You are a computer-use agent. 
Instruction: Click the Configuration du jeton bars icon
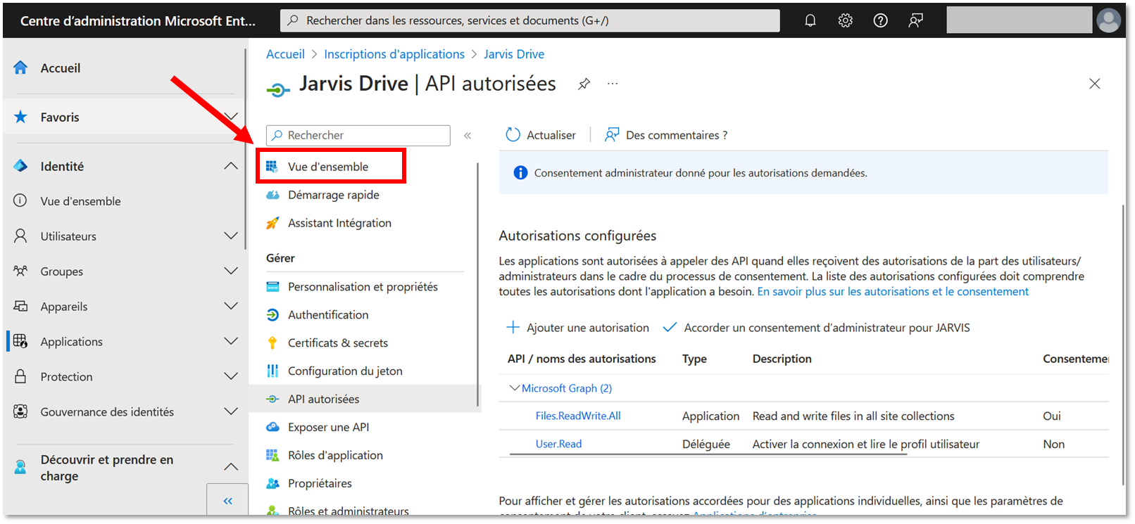point(272,371)
